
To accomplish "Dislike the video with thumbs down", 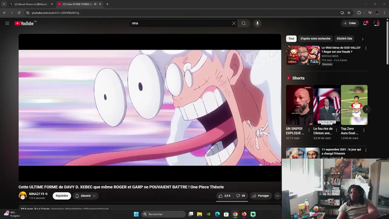I will pyautogui.click(x=241, y=196).
